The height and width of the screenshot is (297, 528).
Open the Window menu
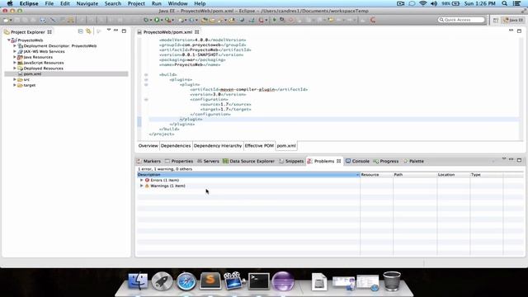(x=178, y=3)
